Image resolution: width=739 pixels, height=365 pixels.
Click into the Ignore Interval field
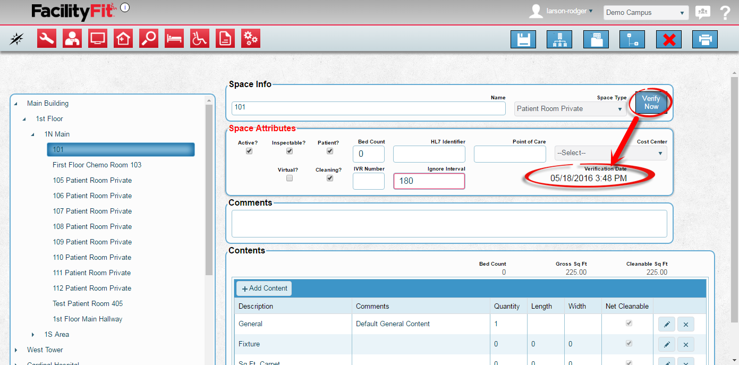tap(429, 181)
